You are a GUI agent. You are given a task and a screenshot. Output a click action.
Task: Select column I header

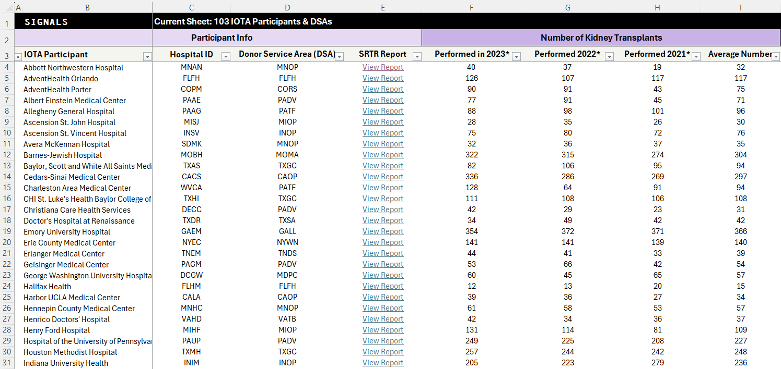coord(741,7)
